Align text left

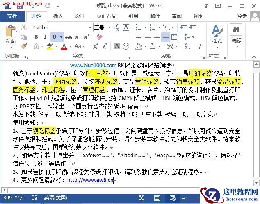click(x=139, y=37)
